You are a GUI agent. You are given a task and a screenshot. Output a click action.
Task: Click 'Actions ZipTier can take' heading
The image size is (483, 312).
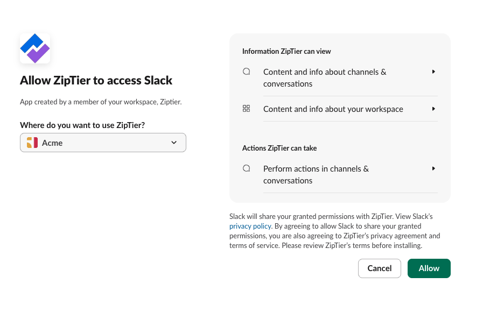pos(279,148)
